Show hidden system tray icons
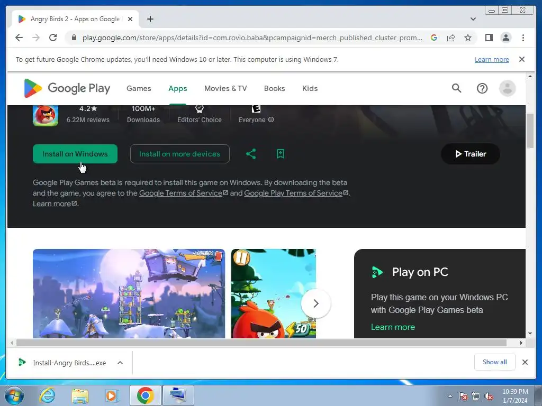542x406 pixels. tap(450, 396)
